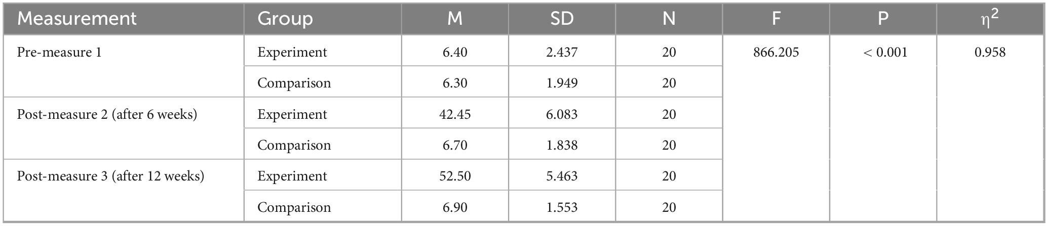Select Post-measure 2 (after 6 weeks) cell

[107, 115]
